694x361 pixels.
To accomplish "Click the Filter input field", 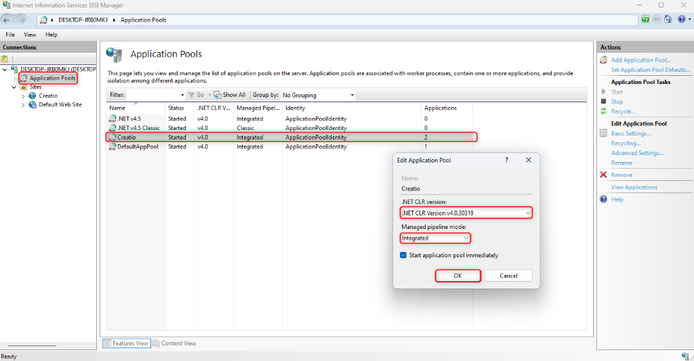I will (153, 95).
